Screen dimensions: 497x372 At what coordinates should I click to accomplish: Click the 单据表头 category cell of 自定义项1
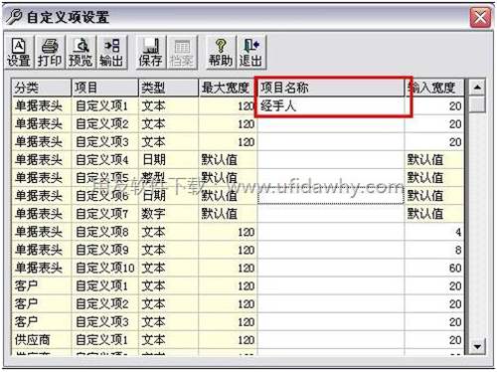(x=42, y=106)
